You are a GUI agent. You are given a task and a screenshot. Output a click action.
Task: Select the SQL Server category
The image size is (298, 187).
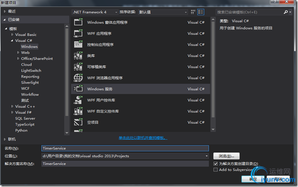[25, 118]
